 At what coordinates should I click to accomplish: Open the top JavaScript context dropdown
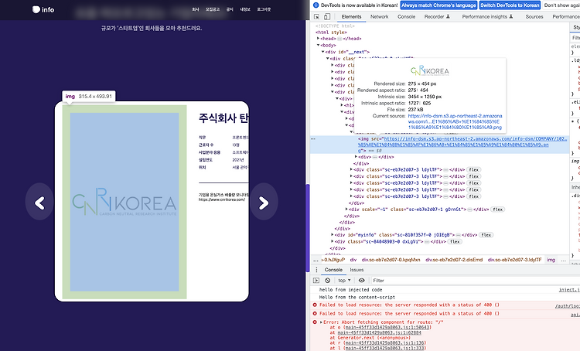[344, 281]
